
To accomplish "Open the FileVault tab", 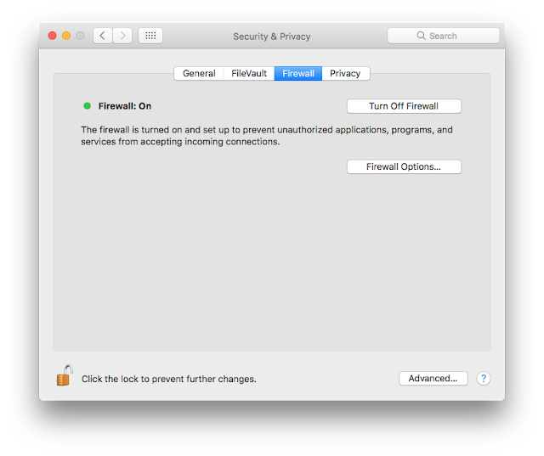I will point(249,74).
